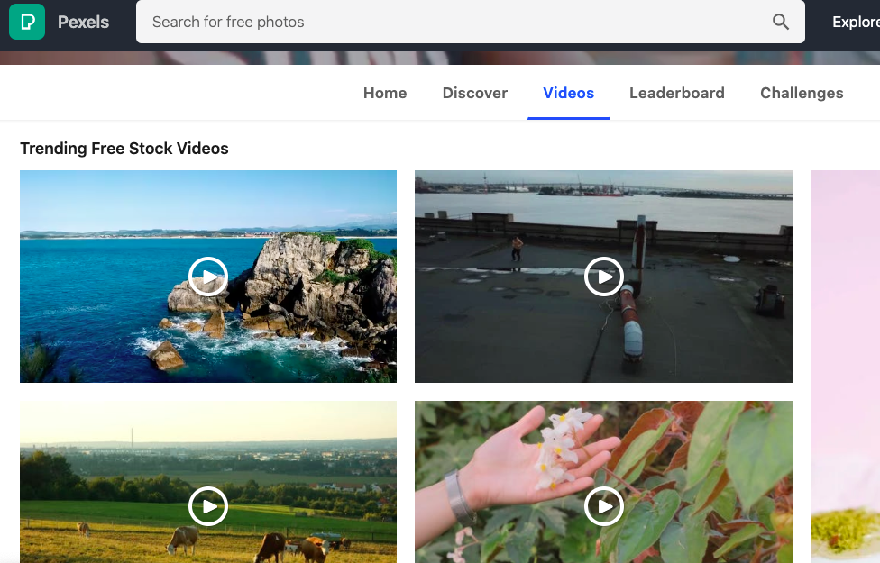Go to the Home tab
The width and height of the screenshot is (880, 563).
click(385, 93)
